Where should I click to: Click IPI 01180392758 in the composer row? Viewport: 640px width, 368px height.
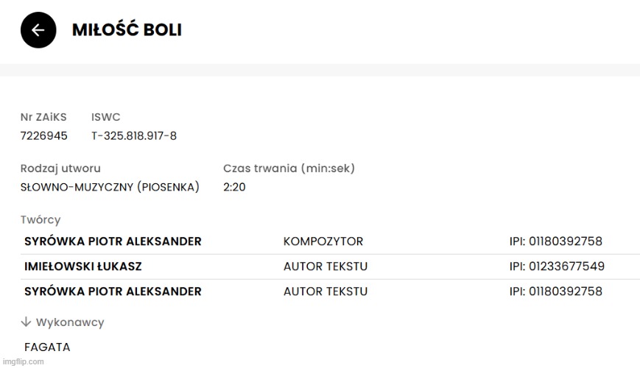pyautogui.click(x=556, y=241)
